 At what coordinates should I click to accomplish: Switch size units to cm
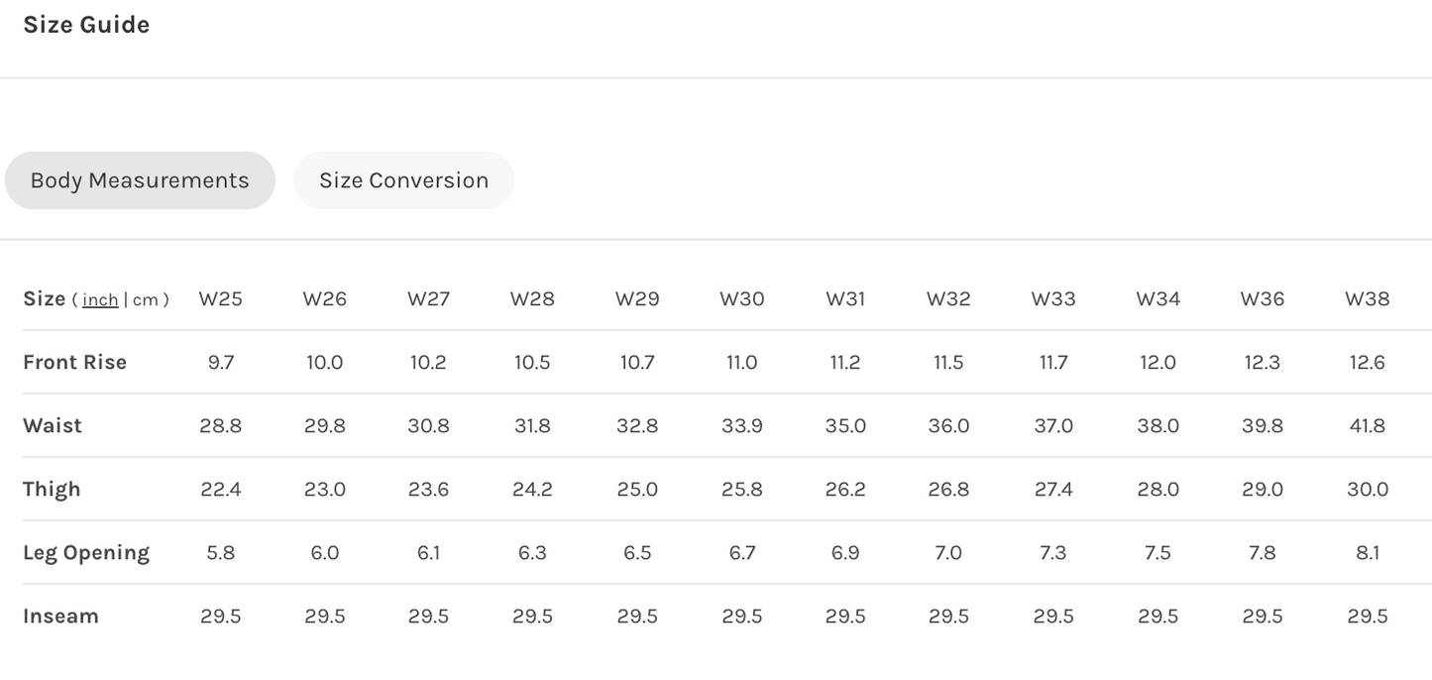tap(145, 299)
